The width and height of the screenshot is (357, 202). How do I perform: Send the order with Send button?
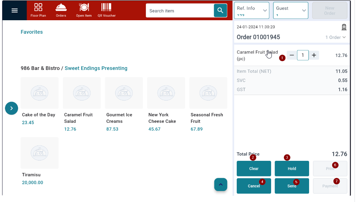[292, 186]
